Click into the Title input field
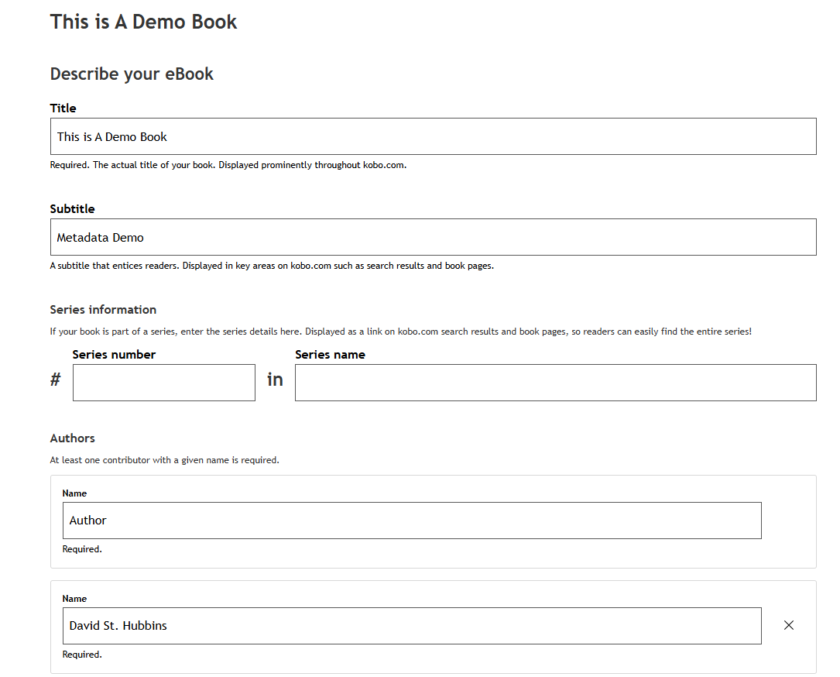Viewport: 840px width, 677px height. tap(433, 136)
